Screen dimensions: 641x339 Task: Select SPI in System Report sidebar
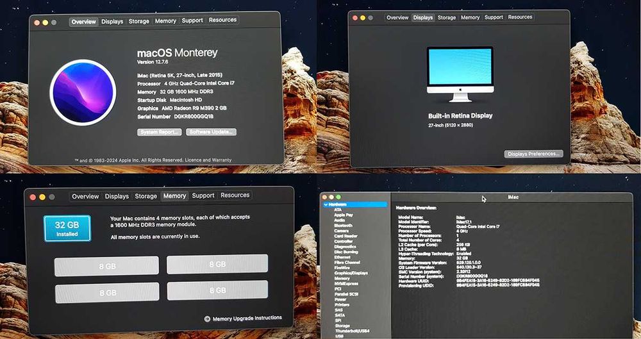[x=338, y=320]
